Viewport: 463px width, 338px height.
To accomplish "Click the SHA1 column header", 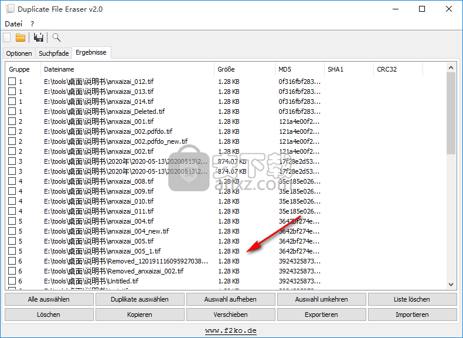I will click(x=349, y=69).
